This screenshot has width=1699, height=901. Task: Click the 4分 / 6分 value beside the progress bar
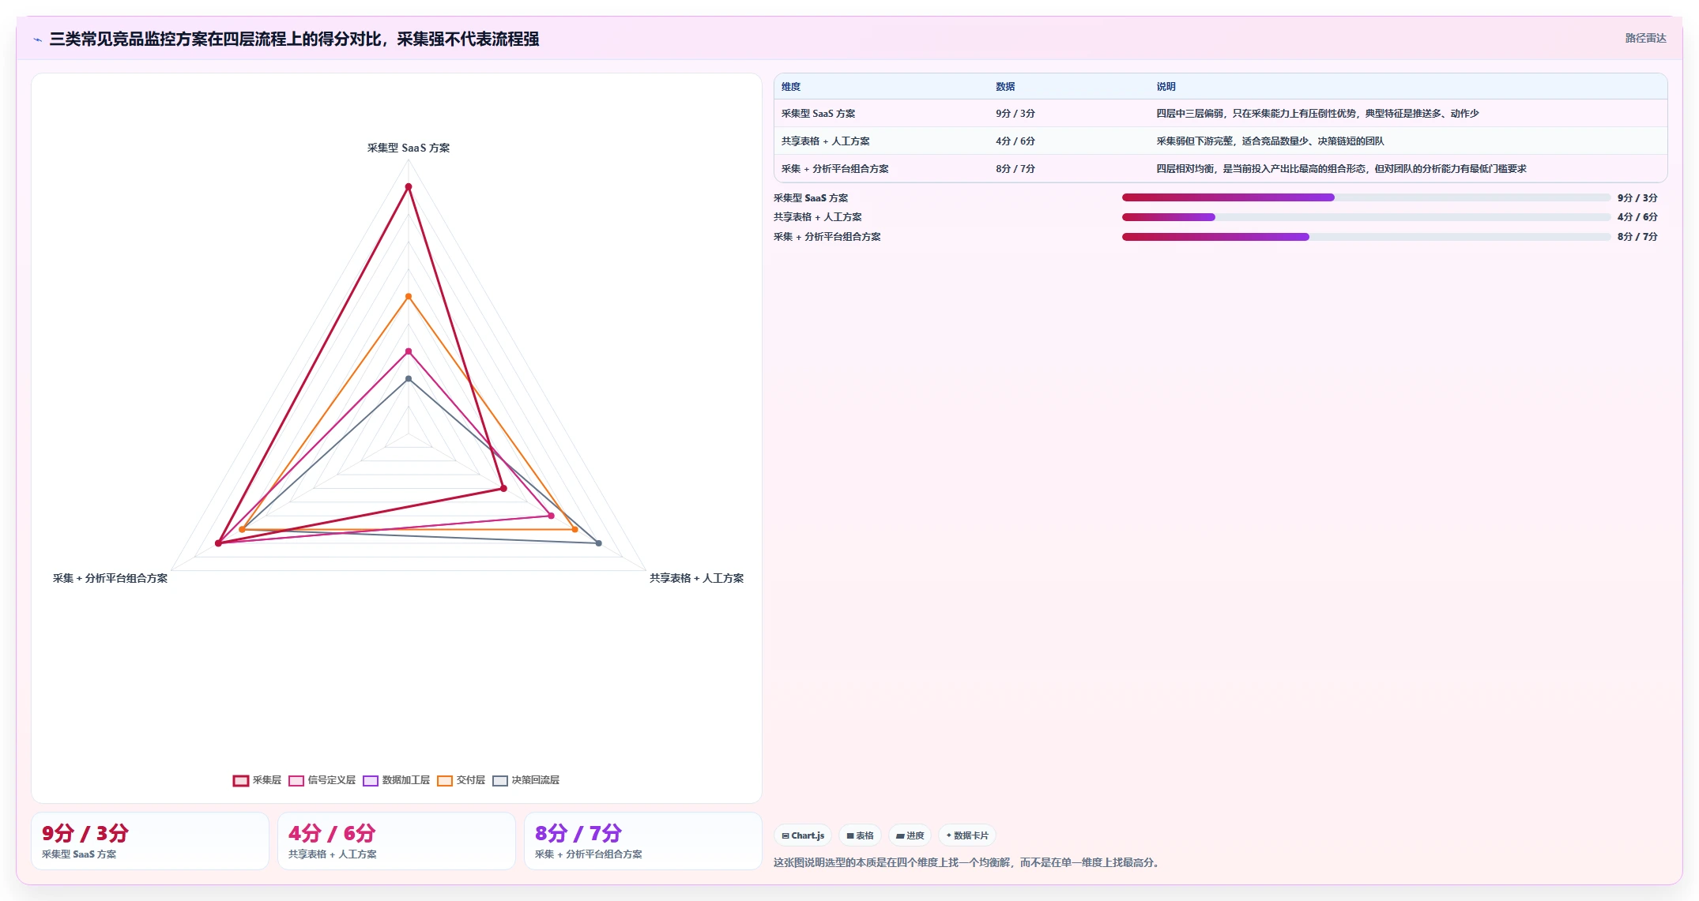click(1637, 217)
